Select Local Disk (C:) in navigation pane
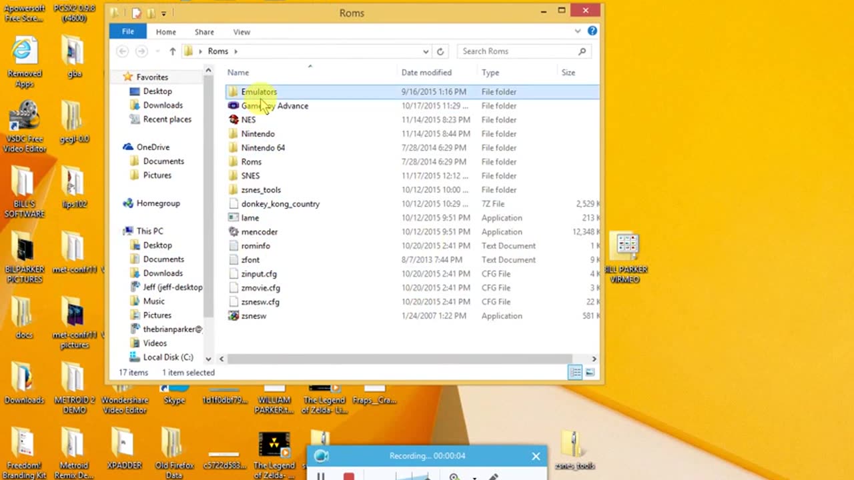Viewport: 854px width, 480px height. (168, 357)
